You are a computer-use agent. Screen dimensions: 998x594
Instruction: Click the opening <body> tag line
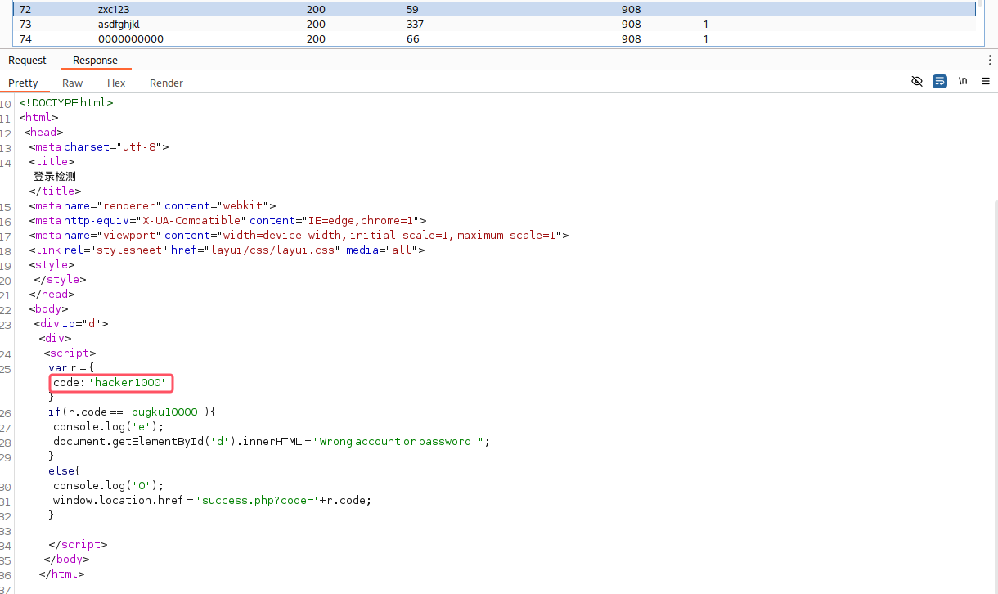coord(48,309)
